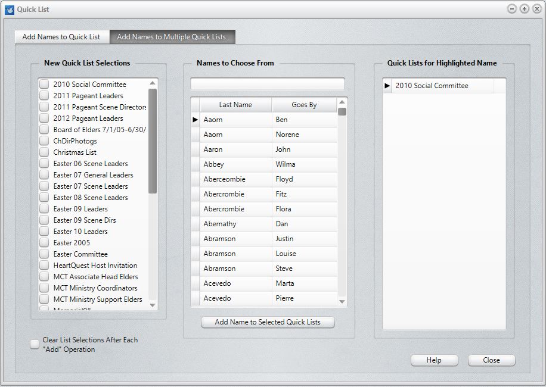This screenshot has height=387, width=546.
Task: Tick the Easter Committee checkbox
Action: [x=44, y=254]
